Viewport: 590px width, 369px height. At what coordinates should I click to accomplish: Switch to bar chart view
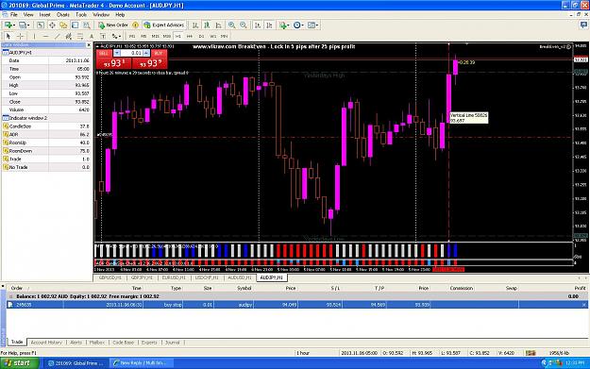(x=195, y=25)
